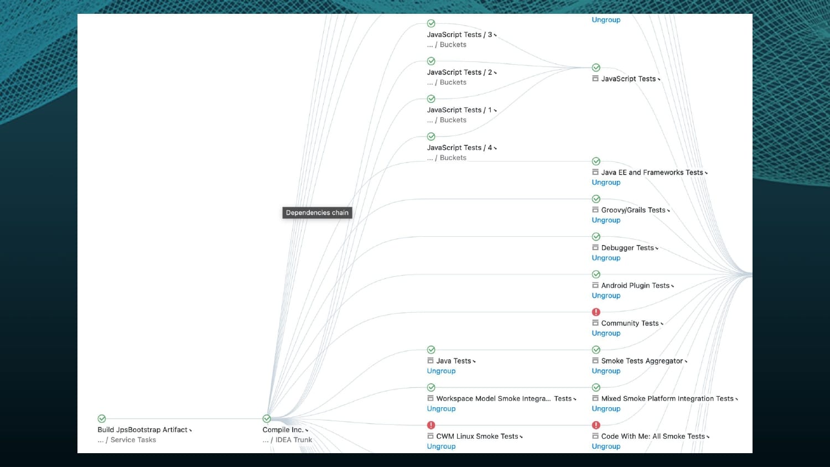Click success status icon above JavaScript Tests / 2
The width and height of the screenshot is (830, 467).
[431, 61]
